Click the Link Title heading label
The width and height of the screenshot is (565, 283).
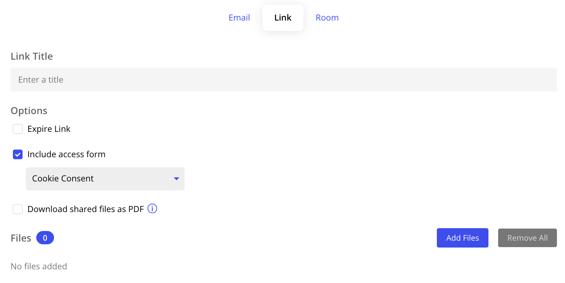tap(31, 56)
